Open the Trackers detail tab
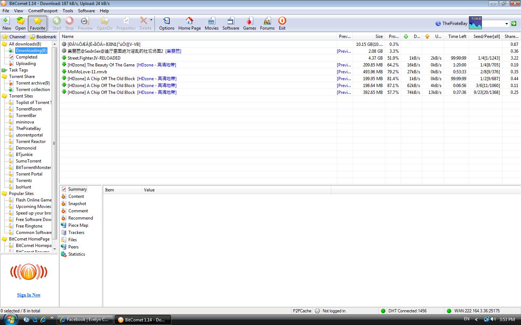The image size is (521, 325). click(76, 233)
